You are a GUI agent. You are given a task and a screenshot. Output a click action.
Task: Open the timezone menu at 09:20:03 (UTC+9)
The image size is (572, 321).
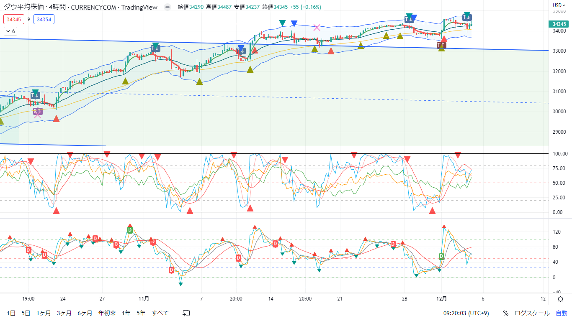466,313
